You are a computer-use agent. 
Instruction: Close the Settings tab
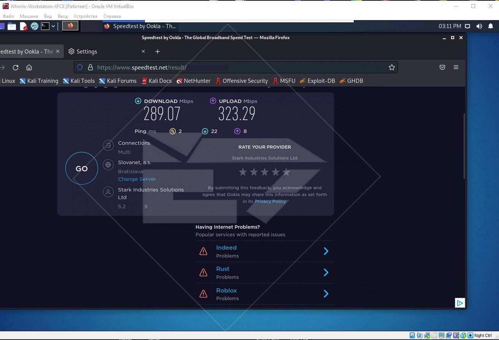(x=143, y=51)
